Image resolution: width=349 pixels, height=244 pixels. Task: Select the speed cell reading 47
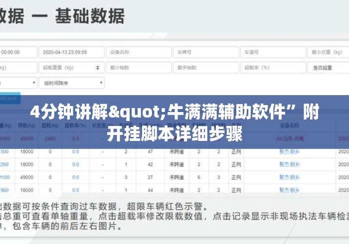pyautogui.click(x=150, y=151)
